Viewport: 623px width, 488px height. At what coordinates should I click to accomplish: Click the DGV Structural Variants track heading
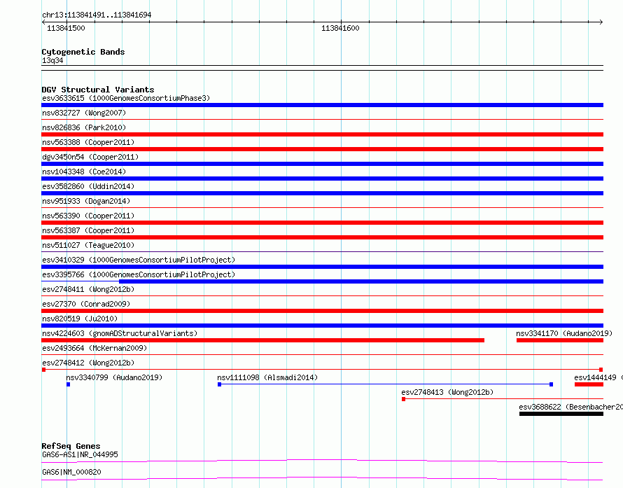(x=98, y=90)
